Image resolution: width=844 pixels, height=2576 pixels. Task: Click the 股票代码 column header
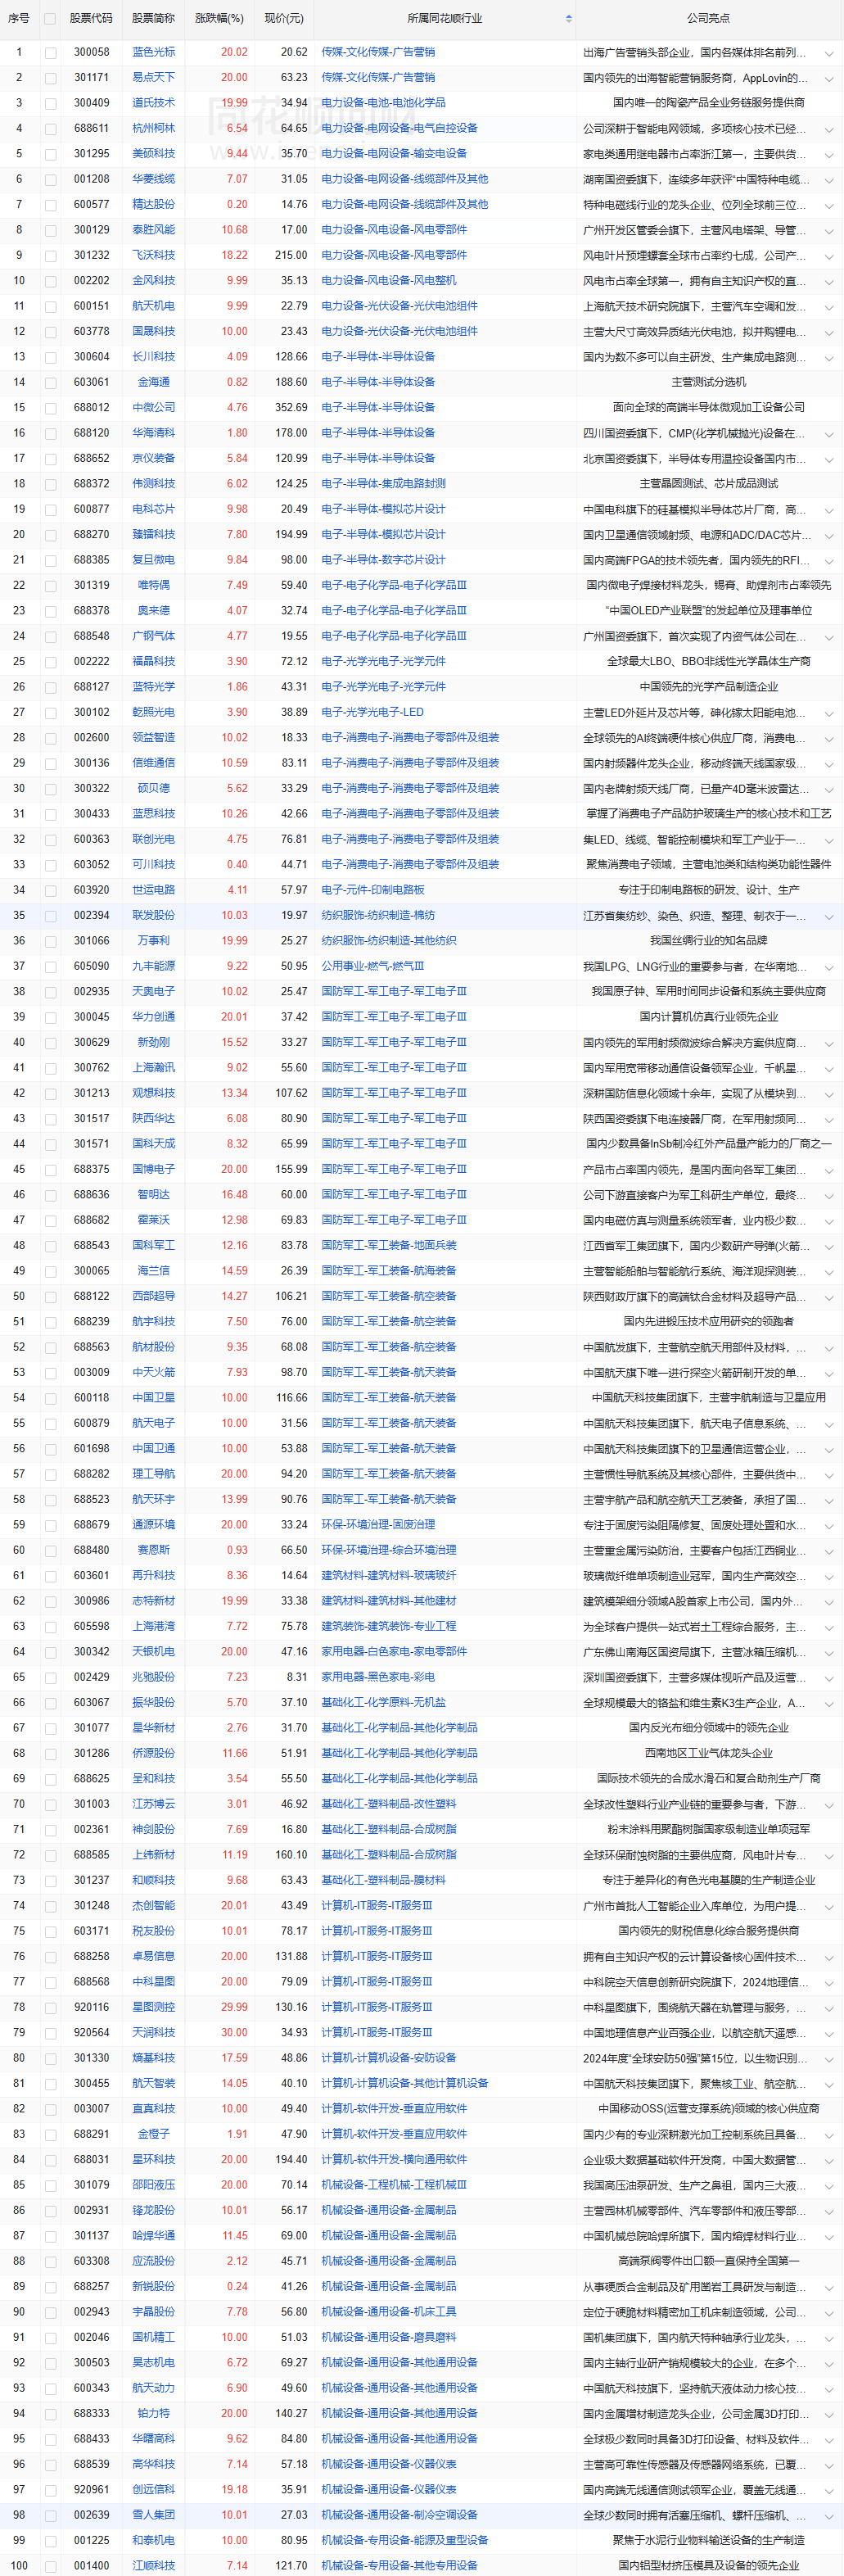pos(91,18)
